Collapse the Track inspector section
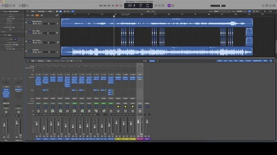Image resolution: width=277 pixels, height=155 pixels. tap(2, 35)
